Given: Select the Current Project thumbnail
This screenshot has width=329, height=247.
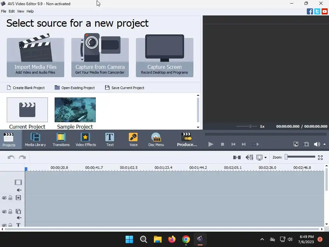Looking at the screenshot, I should (27, 110).
